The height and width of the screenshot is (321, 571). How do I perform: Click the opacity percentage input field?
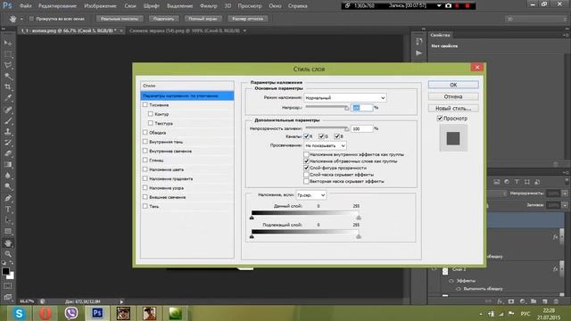361,108
